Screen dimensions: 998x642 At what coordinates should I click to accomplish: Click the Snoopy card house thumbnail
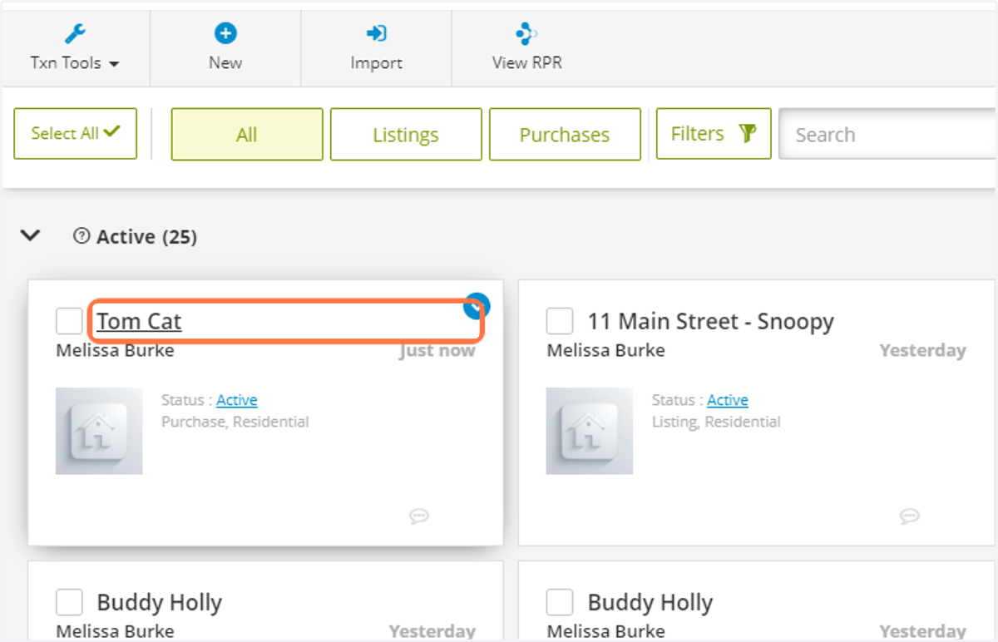590,431
